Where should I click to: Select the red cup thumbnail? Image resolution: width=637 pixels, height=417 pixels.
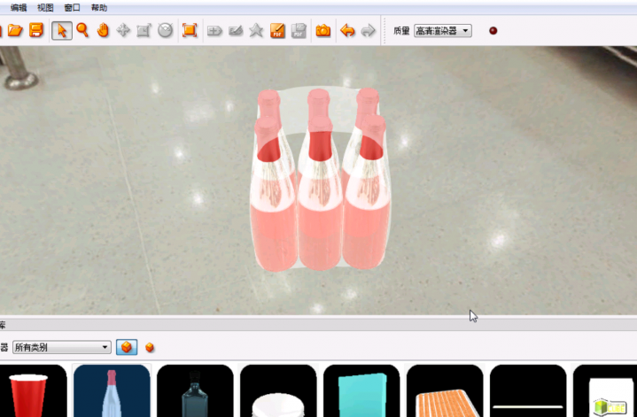click(31, 391)
